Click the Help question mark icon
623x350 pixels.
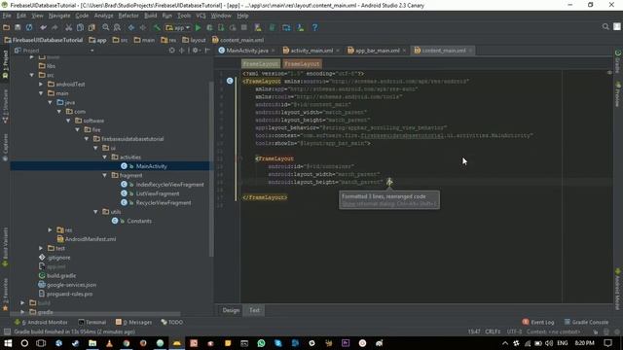pos(314,28)
